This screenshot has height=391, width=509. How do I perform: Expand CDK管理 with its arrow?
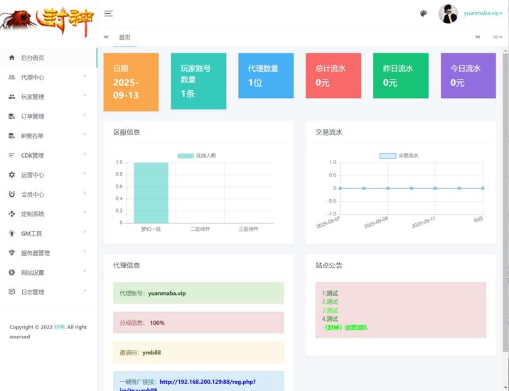[85, 154]
